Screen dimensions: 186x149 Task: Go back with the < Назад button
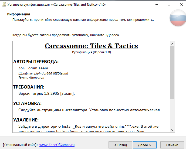pyautogui.click(x=120, y=145)
